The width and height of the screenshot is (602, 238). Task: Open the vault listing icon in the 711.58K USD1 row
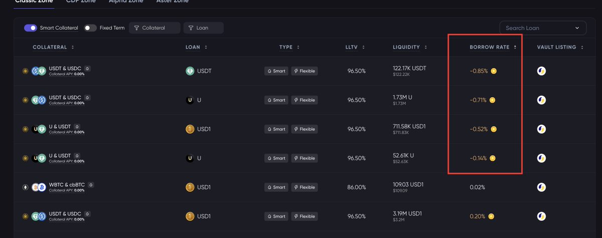click(x=541, y=129)
